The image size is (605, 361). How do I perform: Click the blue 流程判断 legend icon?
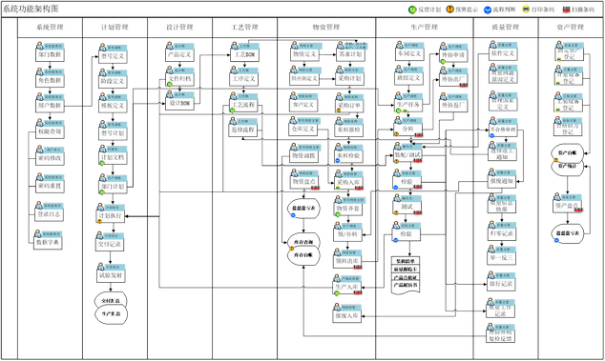[488, 10]
